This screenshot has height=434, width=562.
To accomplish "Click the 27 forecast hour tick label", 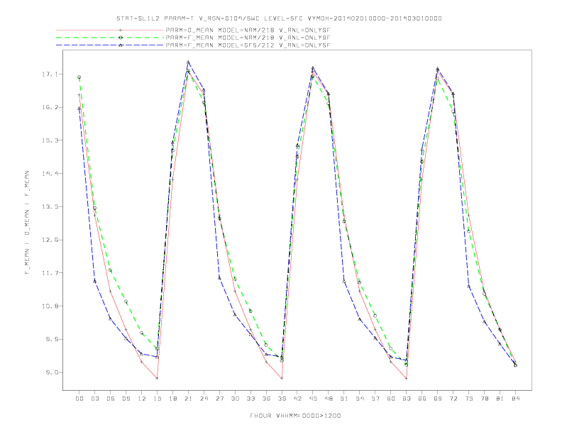I will pos(219,399).
